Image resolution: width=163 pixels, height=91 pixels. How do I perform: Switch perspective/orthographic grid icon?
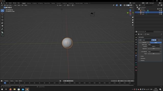click(x=133, y=25)
